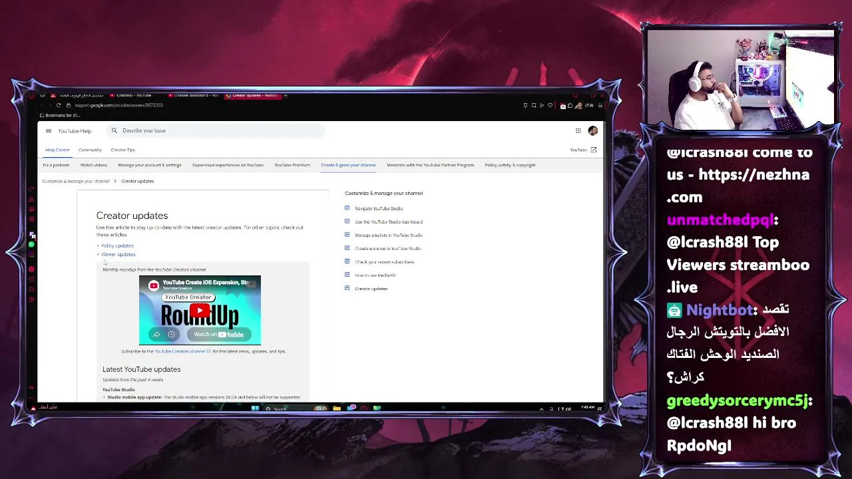Image resolution: width=852 pixels, height=479 pixels.
Task: Click in the Describe your issue field
Action: pyautogui.click(x=216, y=130)
